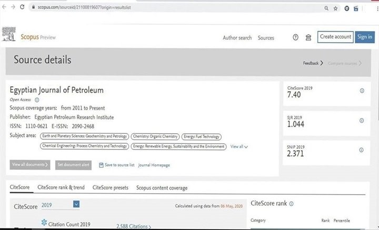Screen dimensions: 379x230
Task: Click Compare sources link
Action: (x=345, y=63)
